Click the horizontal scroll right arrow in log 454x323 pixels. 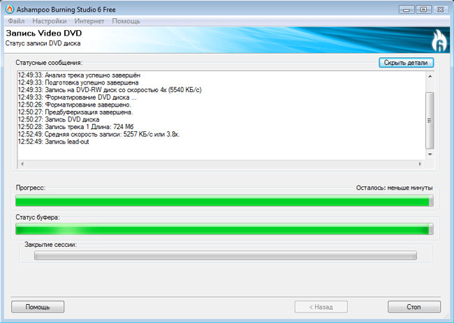420,164
